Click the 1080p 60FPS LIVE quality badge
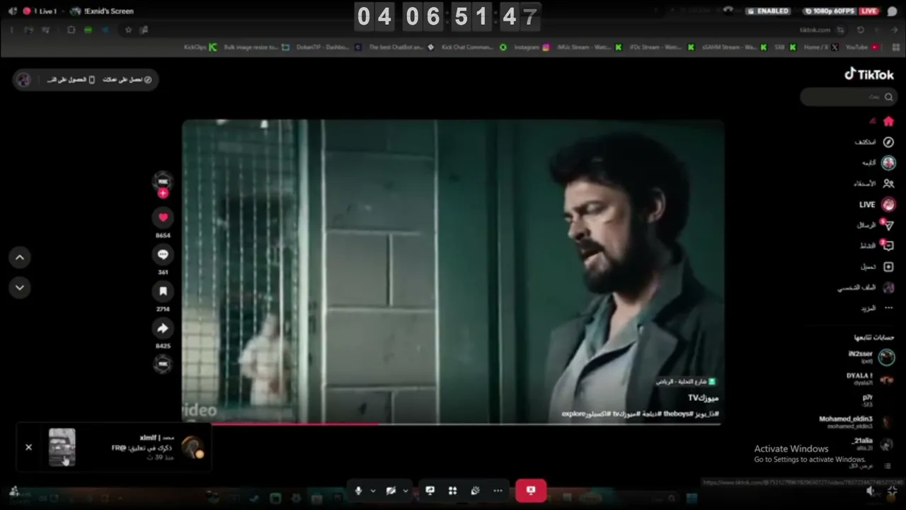Screen dimensions: 906x510 tap(841, 11)
